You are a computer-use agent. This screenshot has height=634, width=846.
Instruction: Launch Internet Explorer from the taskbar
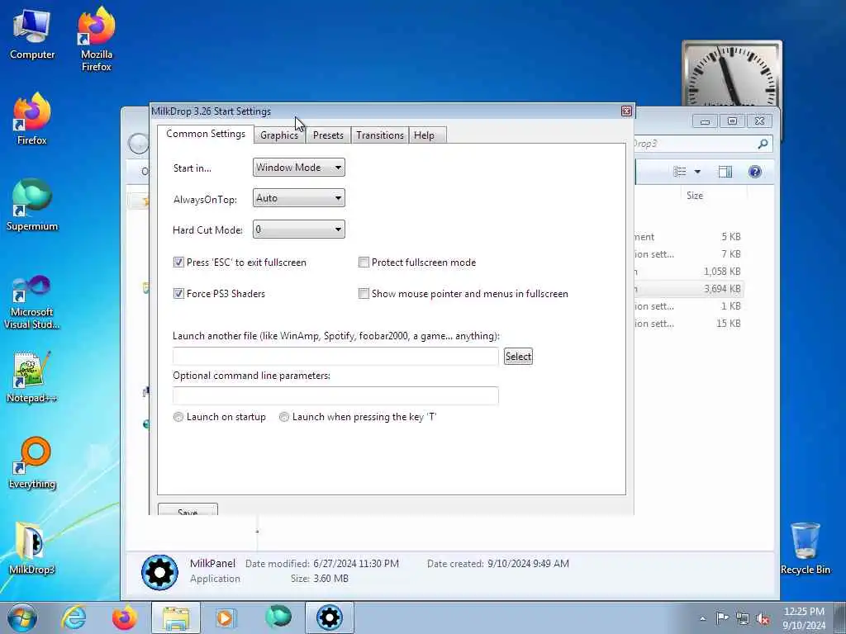click(x=74, y=617)
